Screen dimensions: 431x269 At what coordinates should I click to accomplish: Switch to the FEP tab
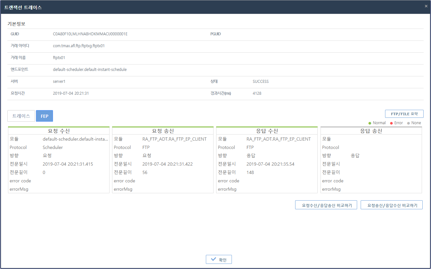(44, 116)
